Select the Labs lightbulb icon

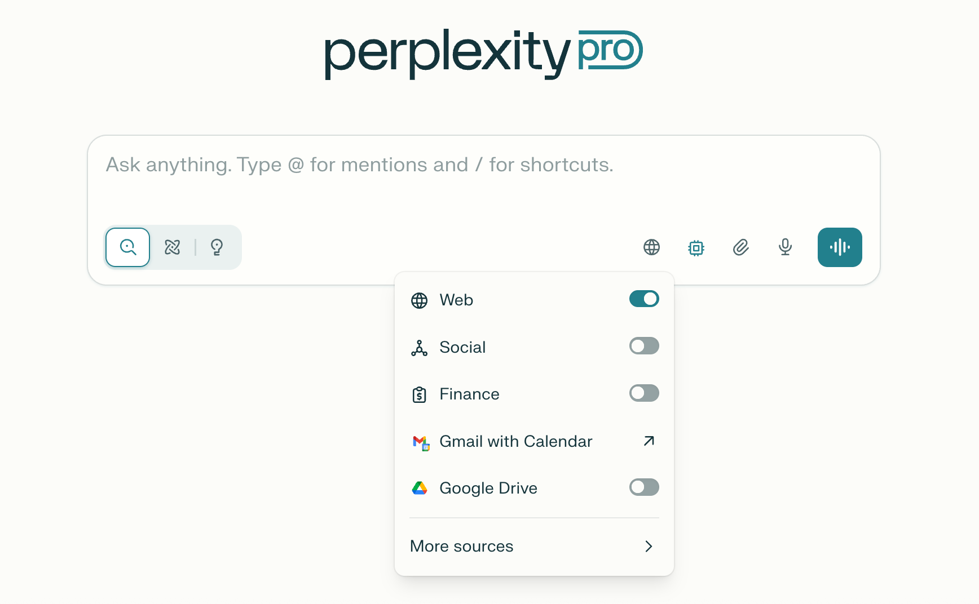click(217, 247)
